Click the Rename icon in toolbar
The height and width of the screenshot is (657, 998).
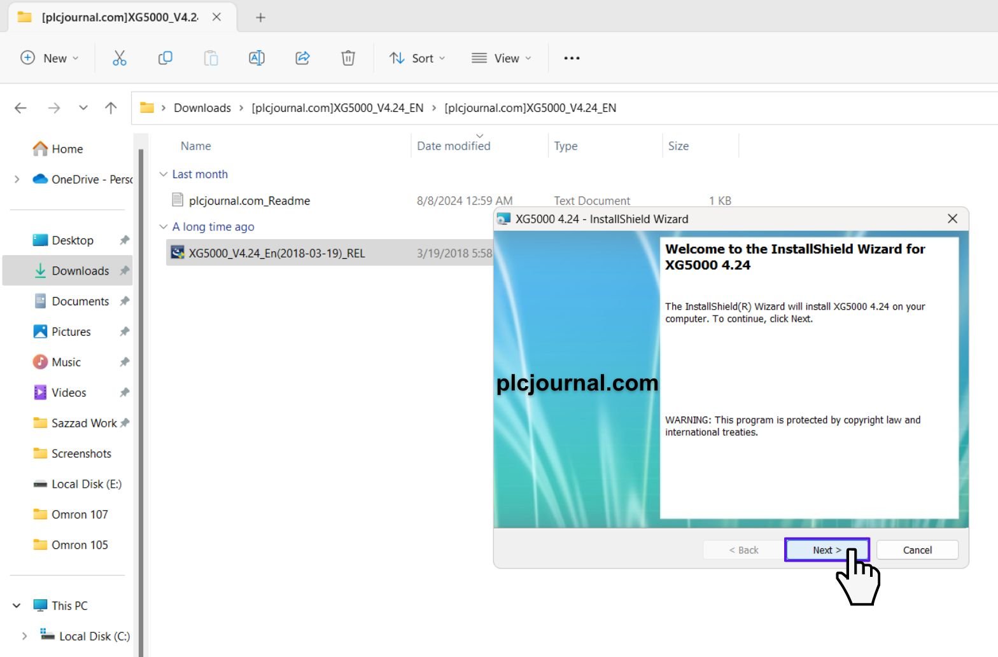pos(257,58)
